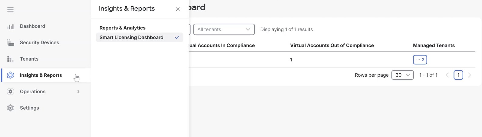Click Virtual Accounts Out of Compliance header
The image size is (482, 137).
(332, 45)
